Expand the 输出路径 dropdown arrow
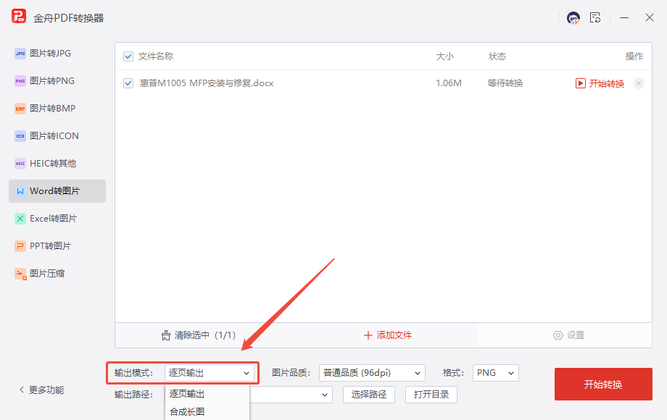667x420 pixels. (x=325, y=395)
